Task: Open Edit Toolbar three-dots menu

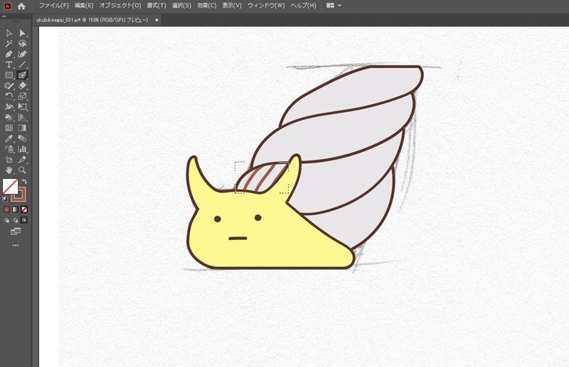Action: 16,246
